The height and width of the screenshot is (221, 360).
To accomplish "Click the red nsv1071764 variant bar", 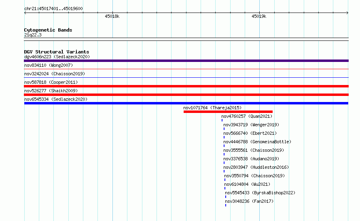I will tap(228, 112).
